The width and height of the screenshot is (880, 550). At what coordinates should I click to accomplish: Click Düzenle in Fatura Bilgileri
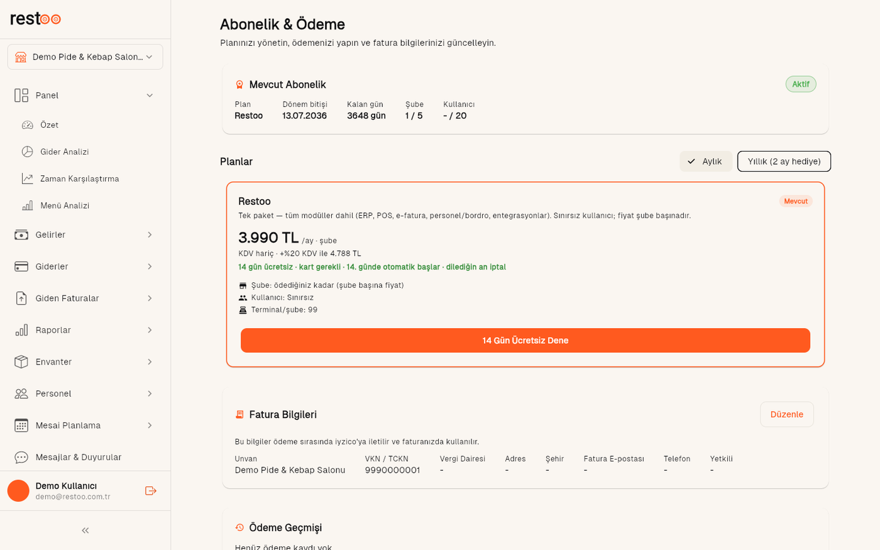(x=787, y=414)
